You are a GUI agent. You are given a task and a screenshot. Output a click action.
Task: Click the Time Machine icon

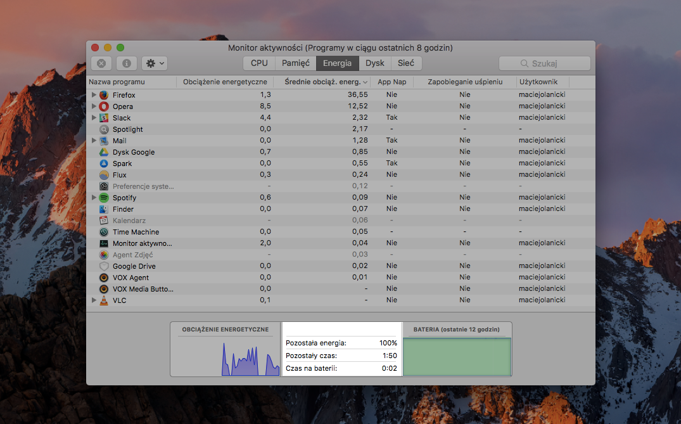click(x=104, y=232)
